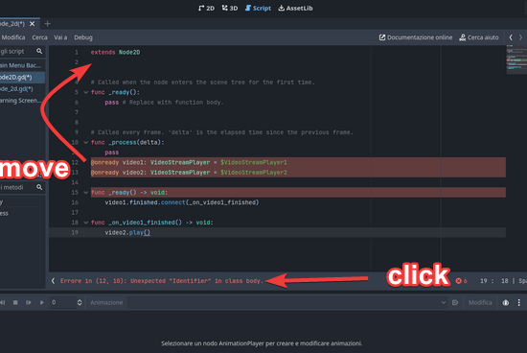The image size is (527, 353).
Task: Fold the _on_video1_finished function
Action: (85, 223)
